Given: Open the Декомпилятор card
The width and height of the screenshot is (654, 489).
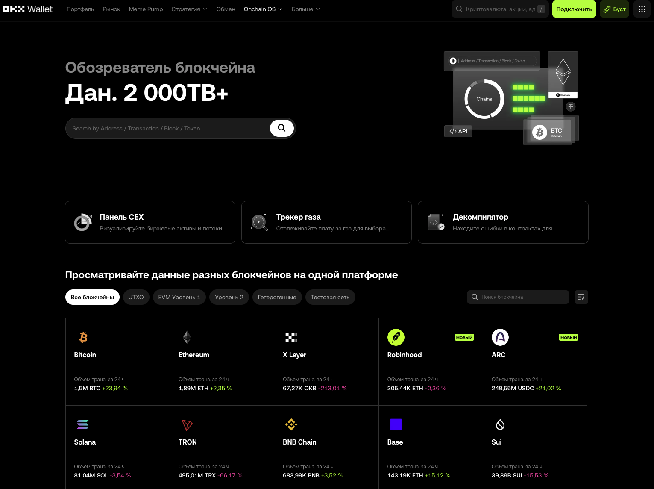Looking at the screenshot, I should pos(503,222).
